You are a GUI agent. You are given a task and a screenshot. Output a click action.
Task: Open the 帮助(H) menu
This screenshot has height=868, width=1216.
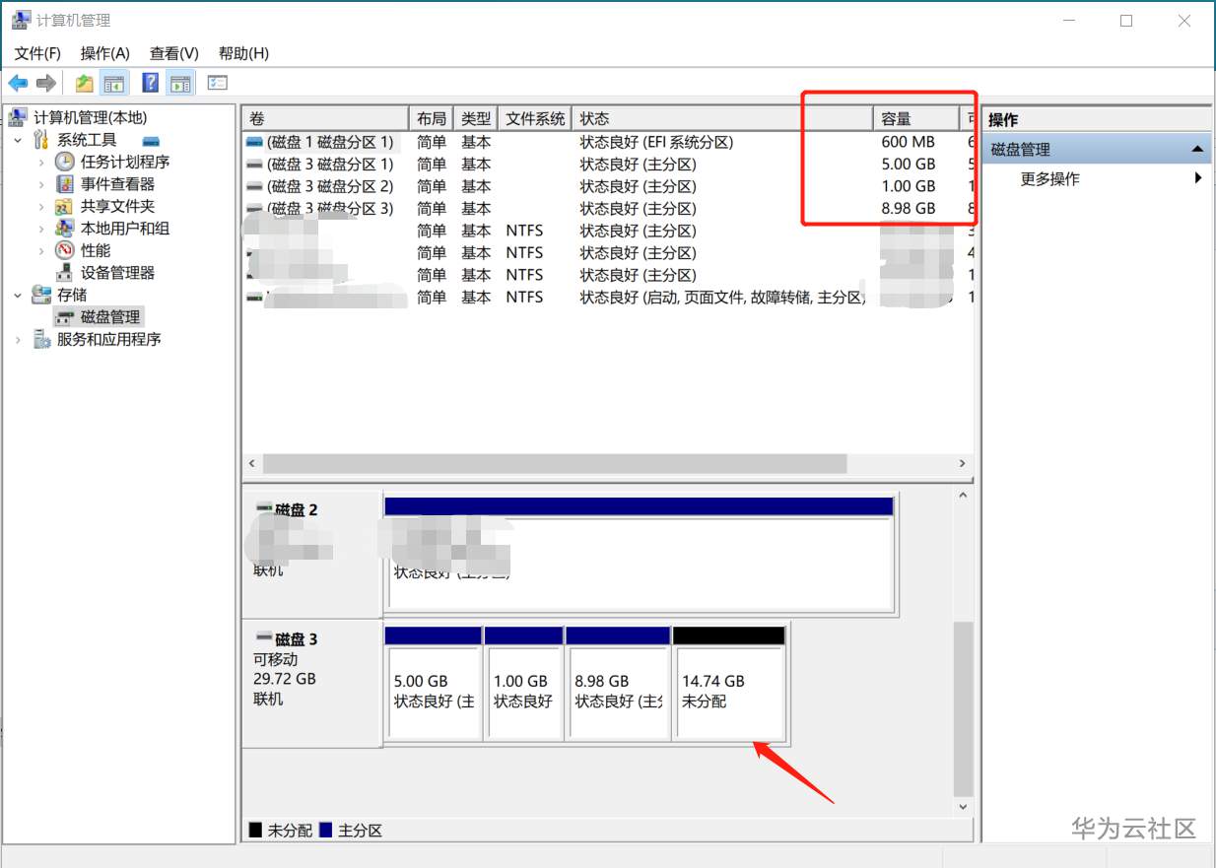click(x=243, y=53)
